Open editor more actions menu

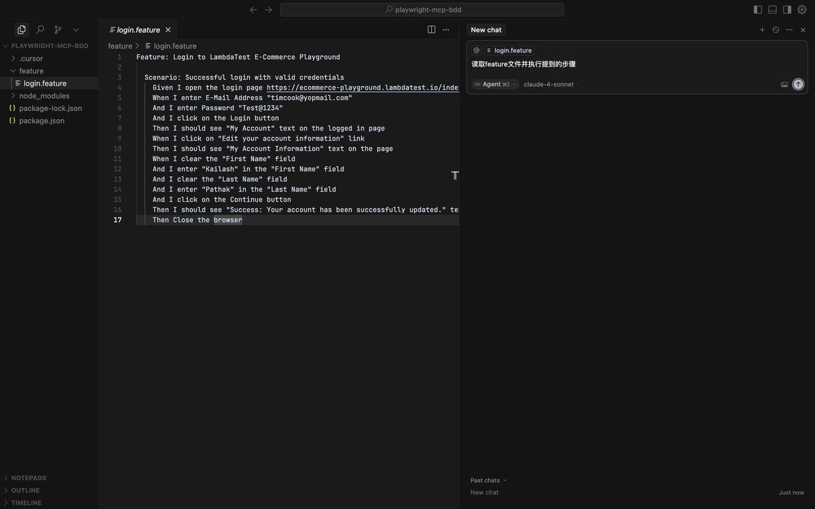(x=446, y=29)
